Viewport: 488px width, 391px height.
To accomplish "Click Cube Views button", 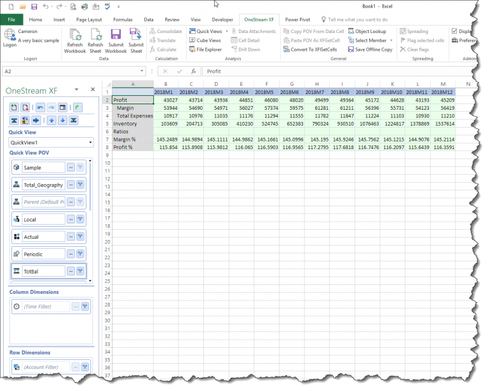I will click(x=205, y=41).
